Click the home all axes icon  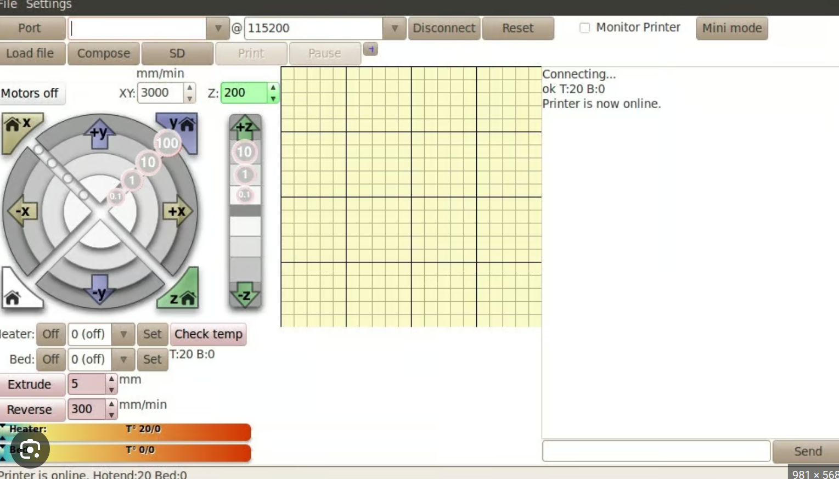[x=15, y=295]
